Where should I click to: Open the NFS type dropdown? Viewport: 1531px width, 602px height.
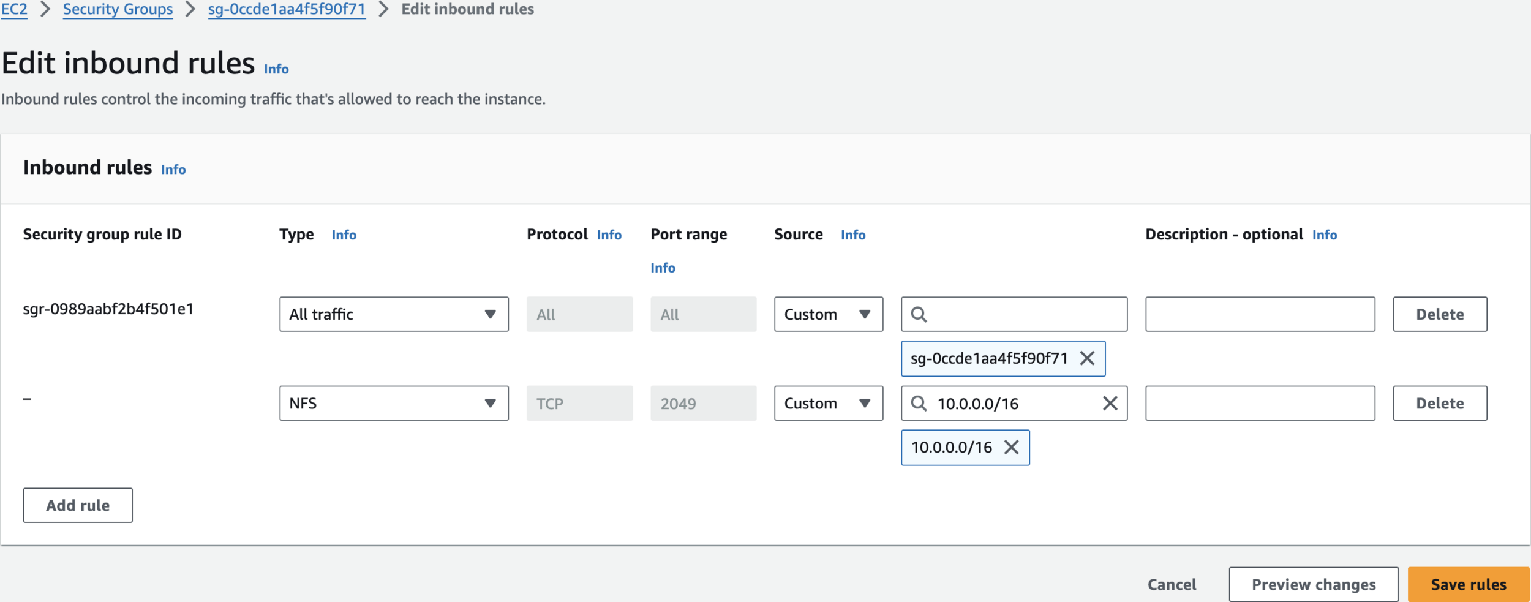point(394,403)
